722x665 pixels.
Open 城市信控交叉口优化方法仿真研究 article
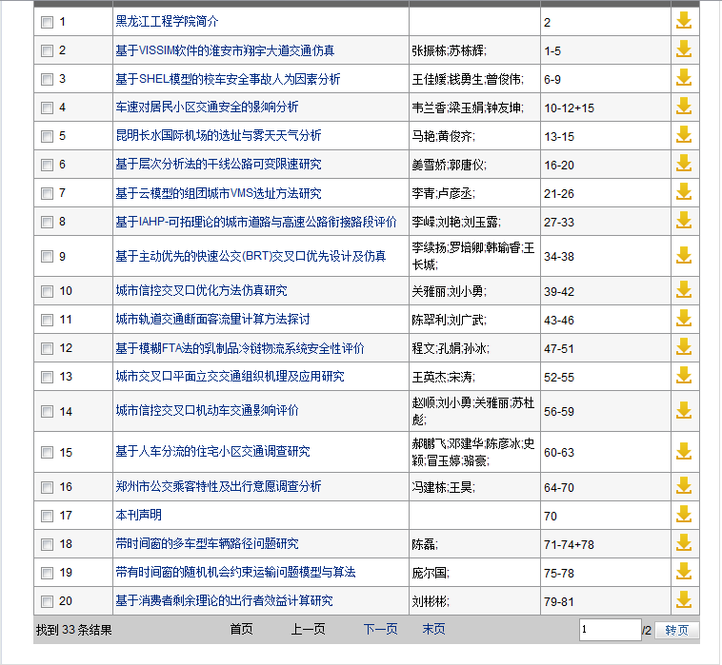(x=201, y=291)
